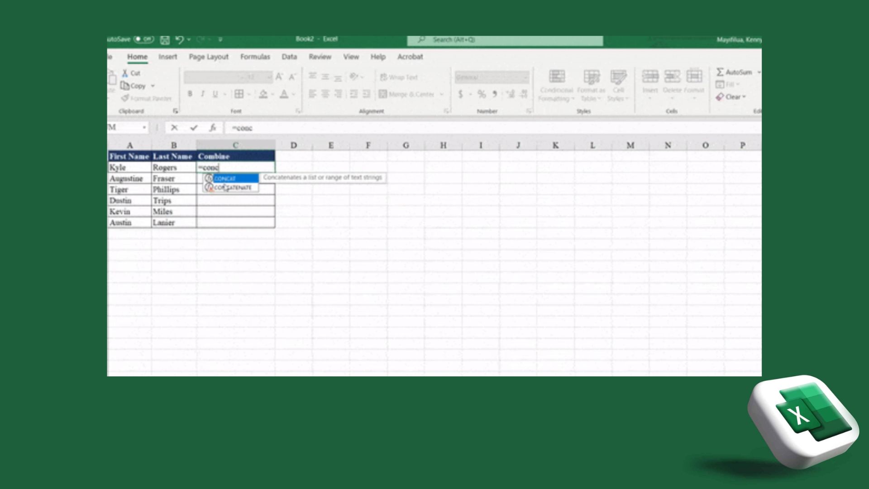Image resolution: width=869 pixels, height=489 pixels.
Task: Apply Font Color letter A swatch
Action: [x=284, y=94]
